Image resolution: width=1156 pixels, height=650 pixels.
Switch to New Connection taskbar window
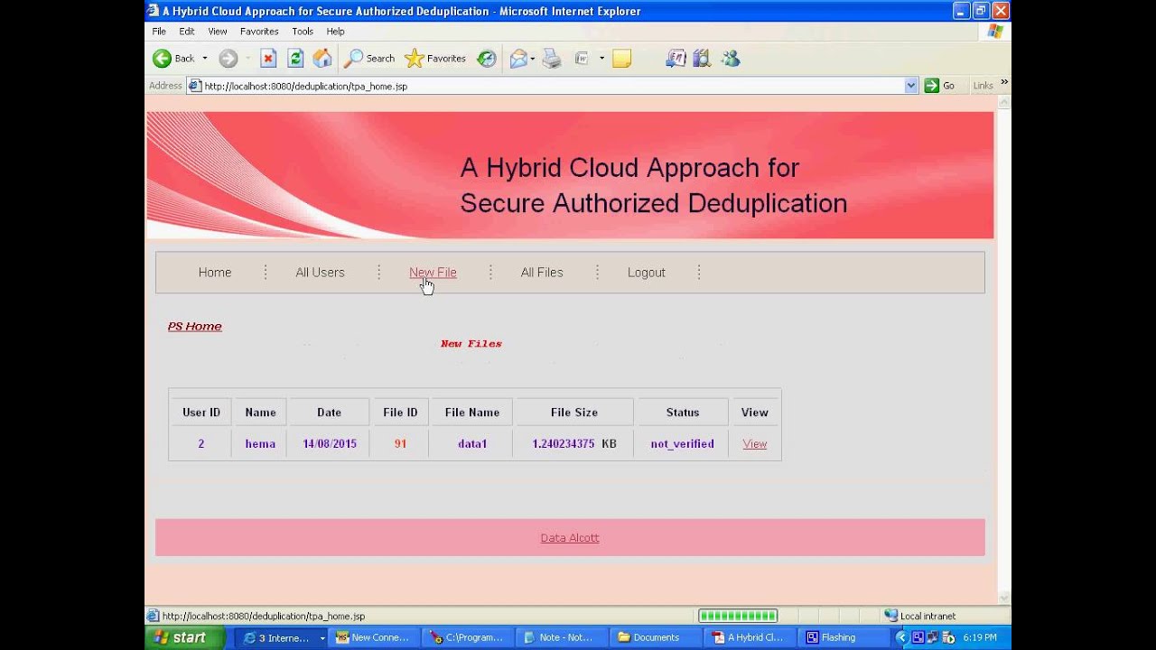tap(375, 637)
